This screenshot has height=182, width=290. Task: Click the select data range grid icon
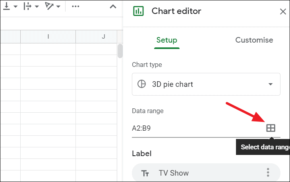271,128
